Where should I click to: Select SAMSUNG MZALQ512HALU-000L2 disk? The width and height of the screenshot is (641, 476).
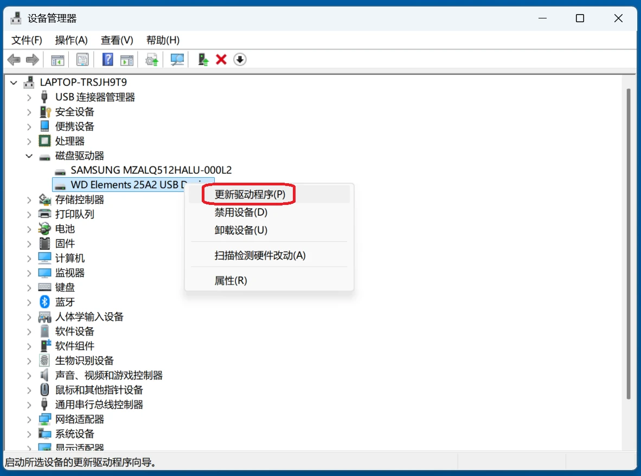151,170
